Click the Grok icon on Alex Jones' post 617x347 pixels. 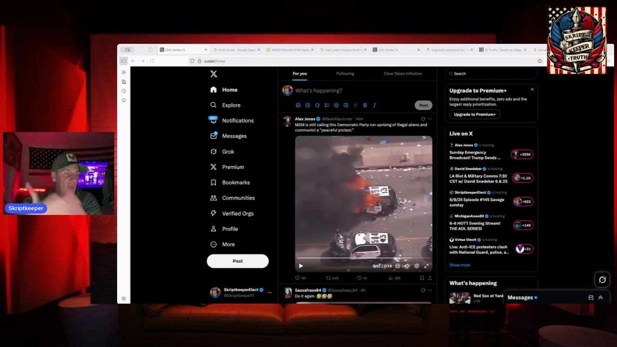pyautogui.click(x=423, y=119)
